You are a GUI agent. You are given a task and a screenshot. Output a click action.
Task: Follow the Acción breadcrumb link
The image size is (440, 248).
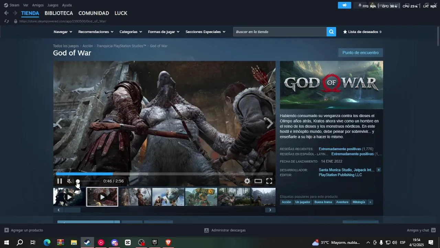pos(88,46)
